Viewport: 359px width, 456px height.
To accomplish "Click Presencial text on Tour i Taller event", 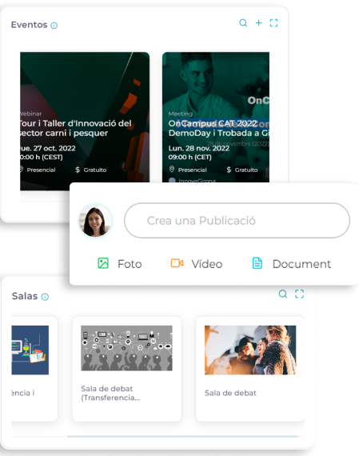I will [41, 170].
